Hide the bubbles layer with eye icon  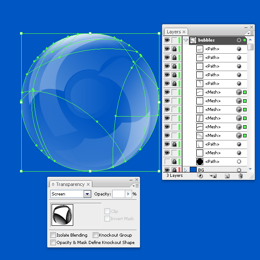167,40
